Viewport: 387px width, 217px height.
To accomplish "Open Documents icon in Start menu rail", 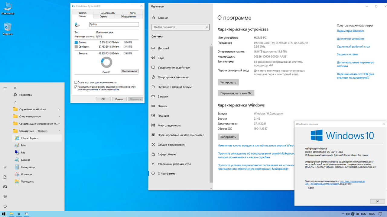I will point(5,177).
